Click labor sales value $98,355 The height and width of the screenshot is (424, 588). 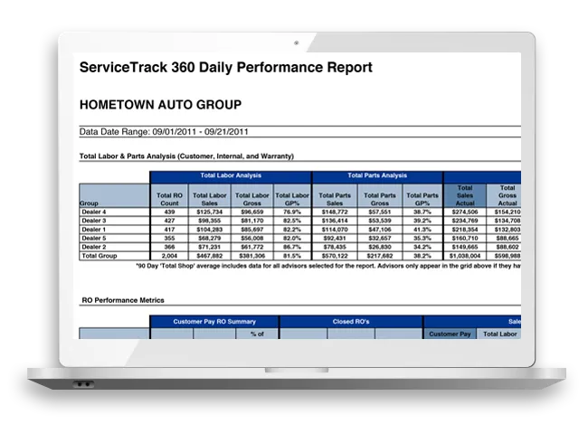pyautogui.click(x=210, y=221)
